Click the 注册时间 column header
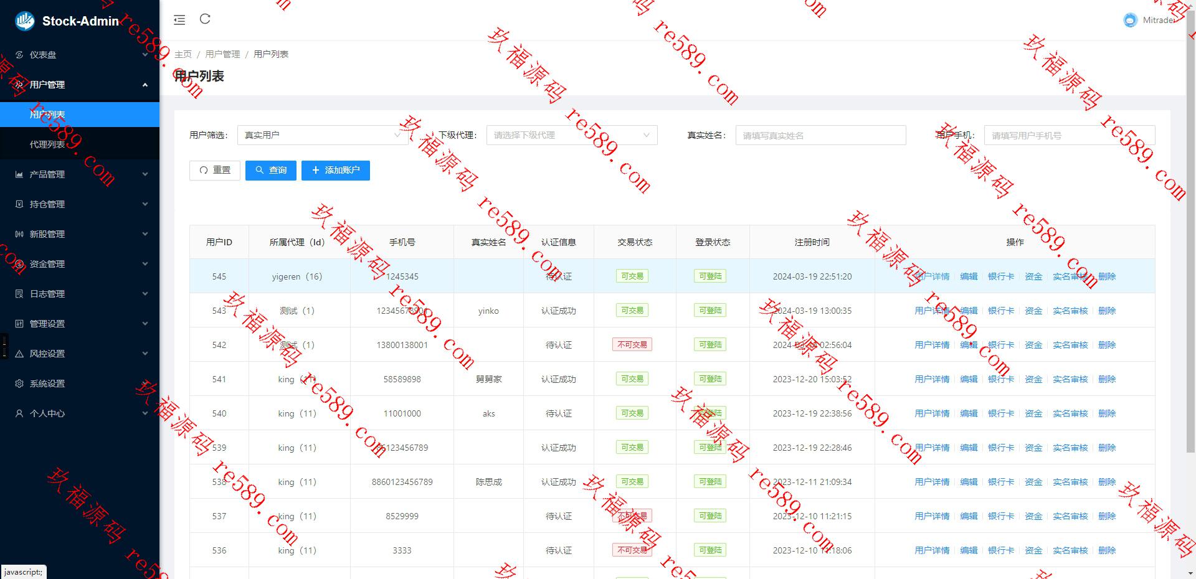 coord(812,242)
